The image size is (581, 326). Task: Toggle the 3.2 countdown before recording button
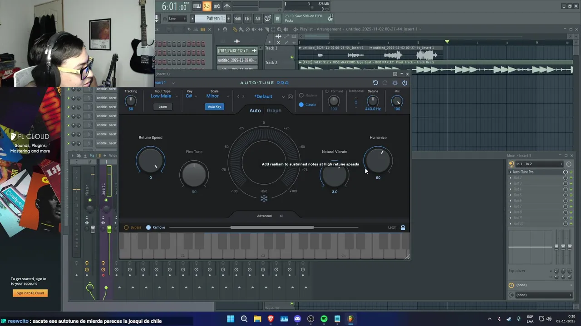point(207,6)
